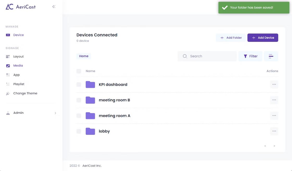Click the KPI dashboard folder icon
Image resolution: width=292 pixels, height=171 pixels.
click(90, 84)
